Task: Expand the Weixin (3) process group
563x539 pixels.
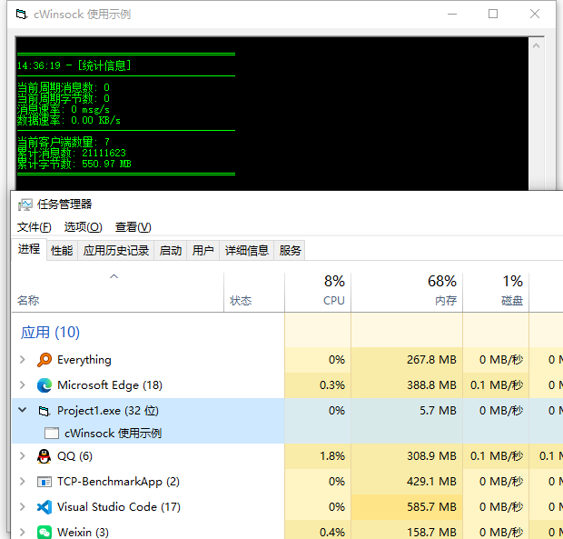Action: click(x=23, y=532)
